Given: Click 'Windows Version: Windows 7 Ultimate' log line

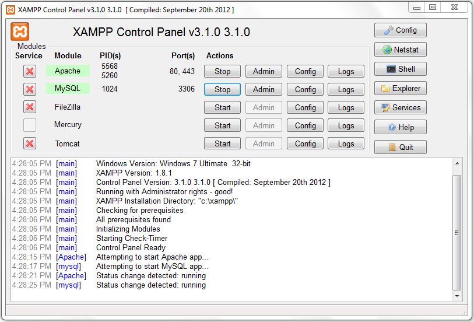Looking at the screenshot, I should click(x=173, y=163).
